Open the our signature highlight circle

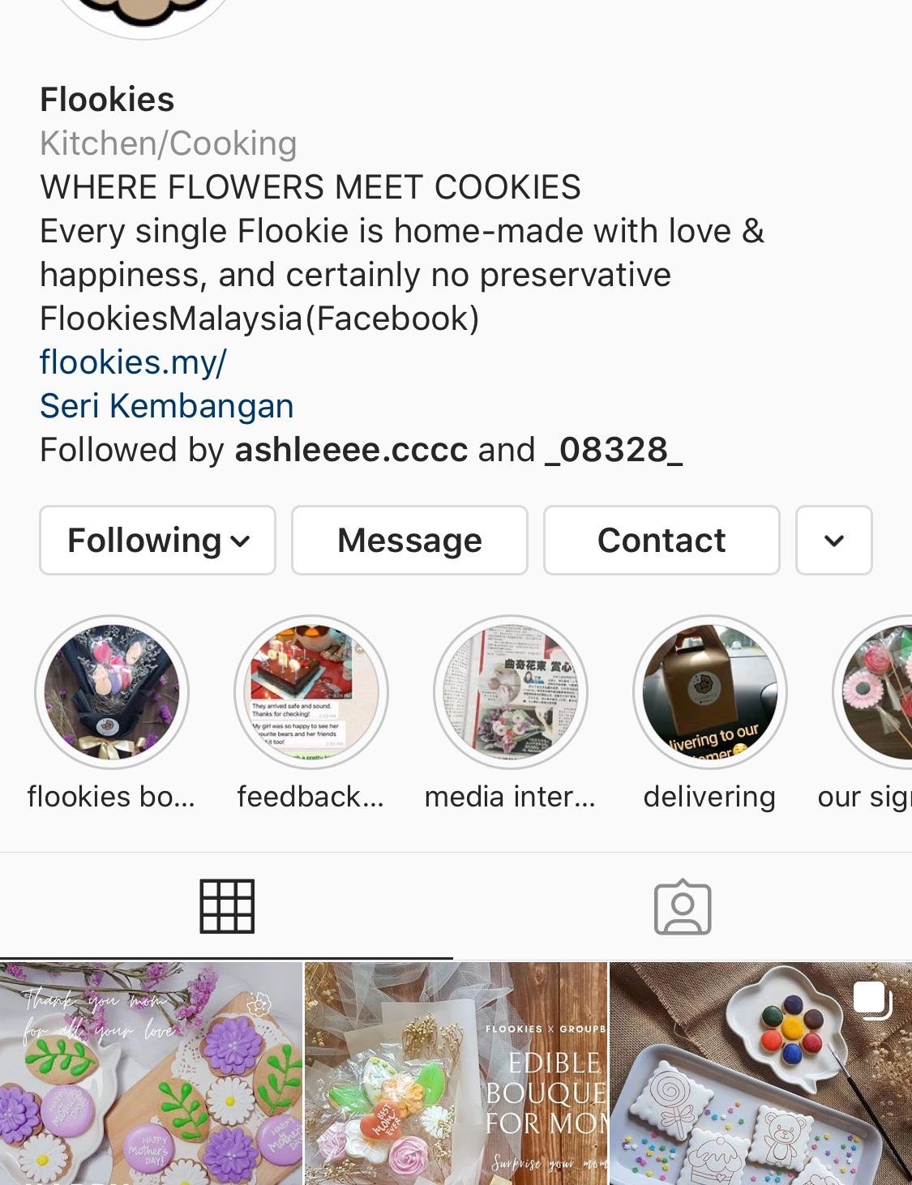click(x=874, y=692)
